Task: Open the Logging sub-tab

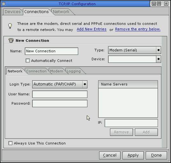Action: click(x=74, y=71)
